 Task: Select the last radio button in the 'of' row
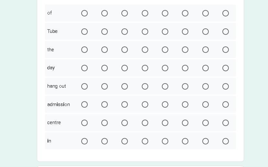coord(226,13)
